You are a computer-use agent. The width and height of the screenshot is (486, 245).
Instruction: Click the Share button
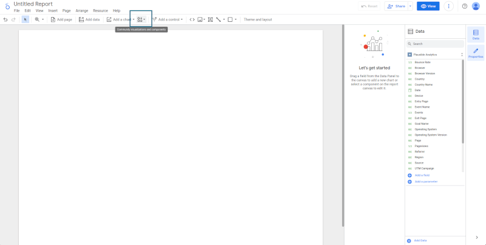coord(396,6)
